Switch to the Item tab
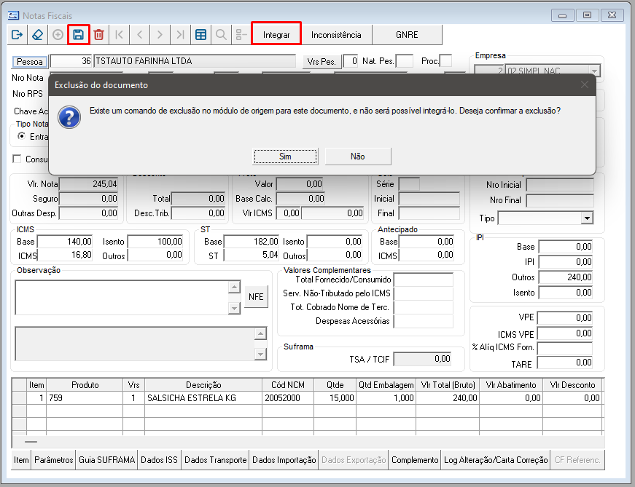The height and width of the screenshot is (487, 635). [x=21, y=460]
